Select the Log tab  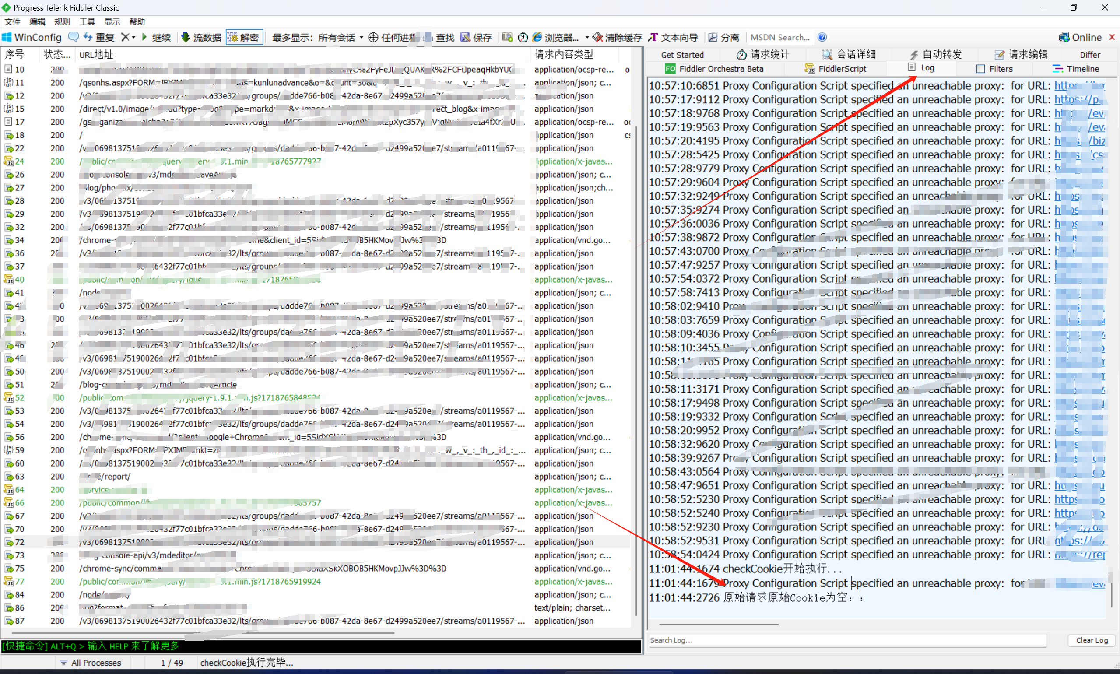pos(921,68)
